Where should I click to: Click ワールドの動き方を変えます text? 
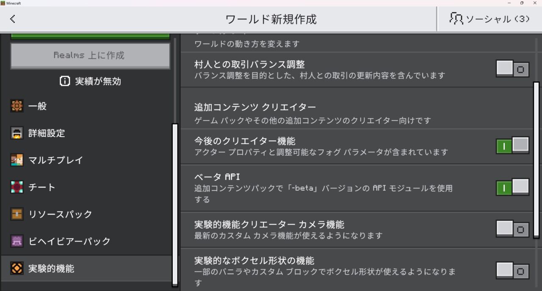247,44
